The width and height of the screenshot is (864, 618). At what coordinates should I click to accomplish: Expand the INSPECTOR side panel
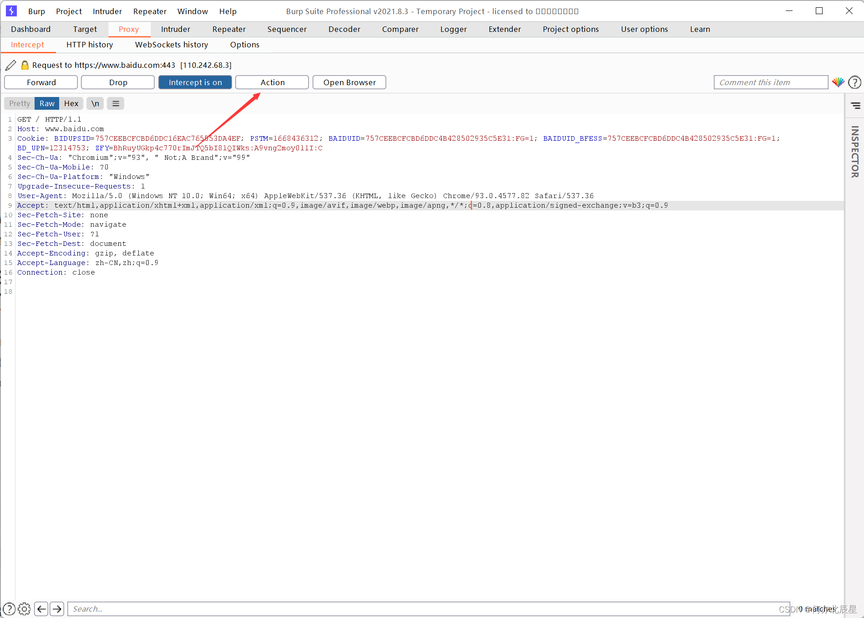click(x=855, y=152)
